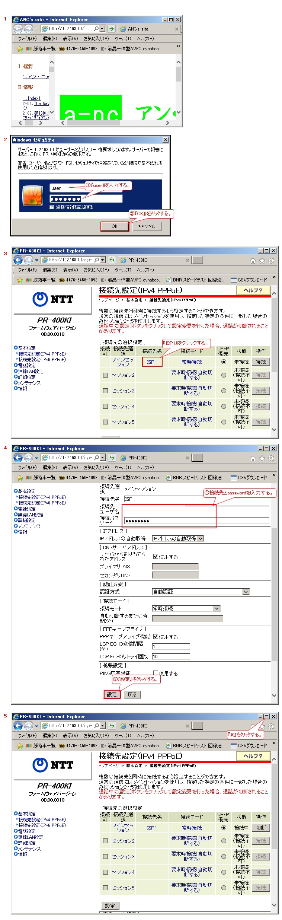Click OK in the Windows セキュリティ dialog
The image size is (282, 920).
click(x=115, y=226)
